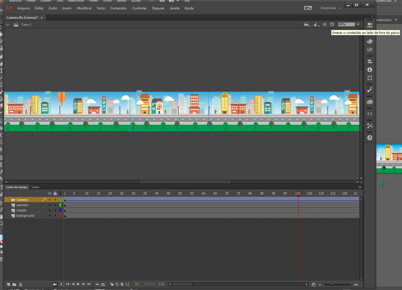Screen dimensions: 402x290
Task: Toggle the Camera button in timeline footer
Action: [x=55, y=284]
